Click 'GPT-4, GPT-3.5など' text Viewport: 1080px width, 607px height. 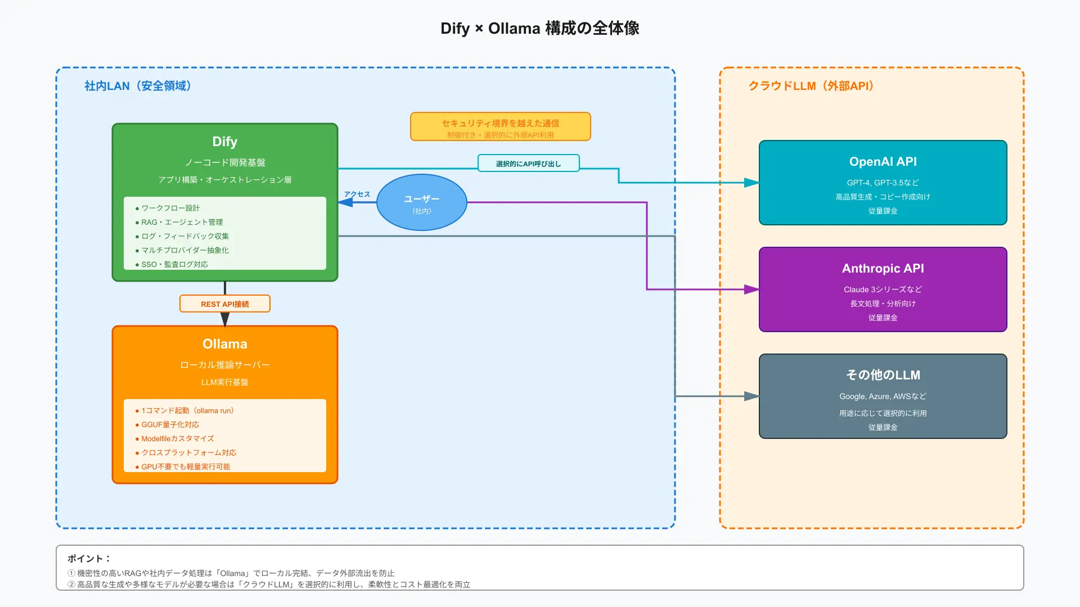point(883,183)
